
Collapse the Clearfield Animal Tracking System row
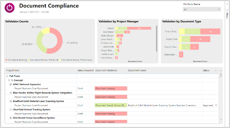[x=11, y=110]
